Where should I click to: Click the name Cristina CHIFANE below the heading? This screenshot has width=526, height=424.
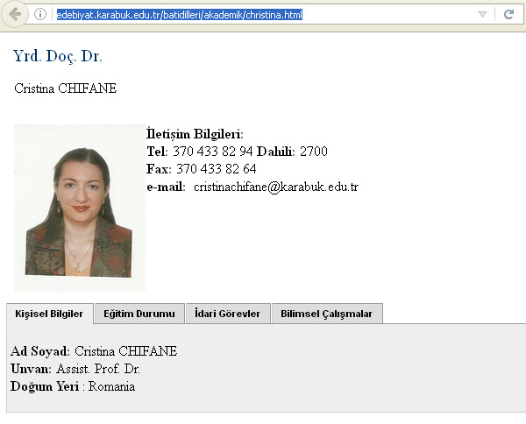click(65, 88)
